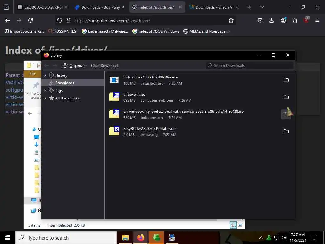
Task: Open Index of /ISOs/Windows bookmark
Action: pos(156,31)
